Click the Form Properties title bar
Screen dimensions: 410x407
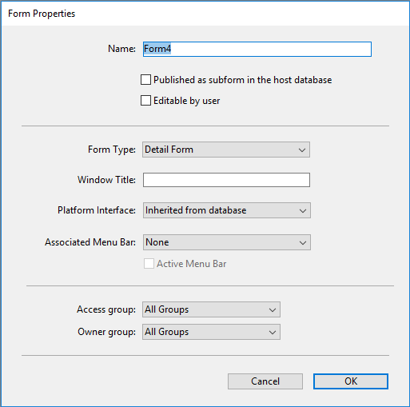click(x=205, y=14)
